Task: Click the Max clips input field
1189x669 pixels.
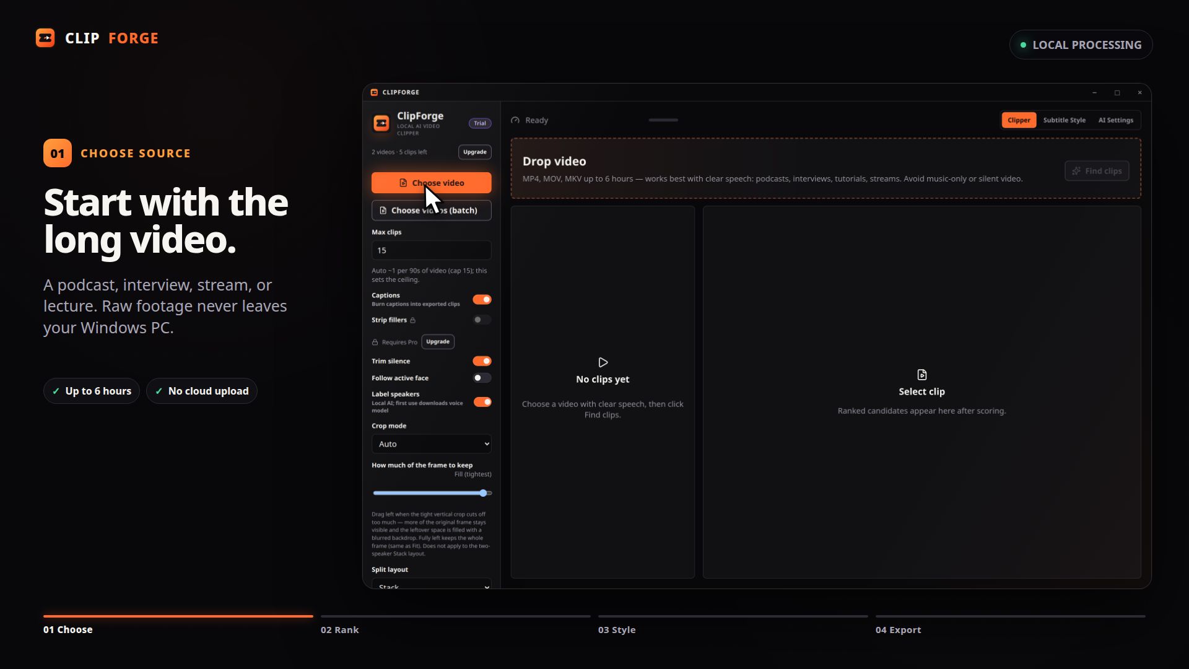Action: pyautogui.click(x=432, y=250)
